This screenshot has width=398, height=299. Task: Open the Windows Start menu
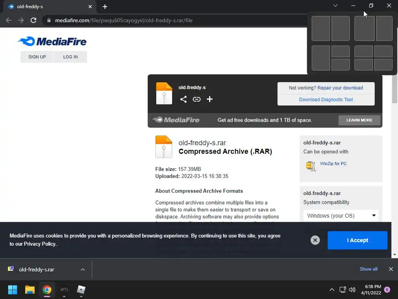coord(12,290)
